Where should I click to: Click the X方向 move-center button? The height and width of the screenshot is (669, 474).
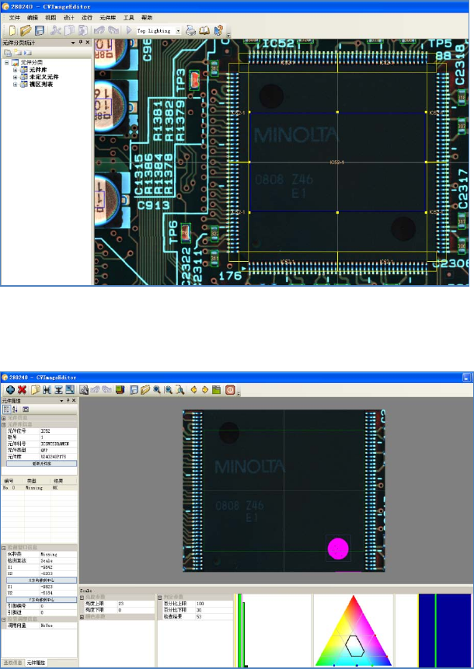click(42, 580)
